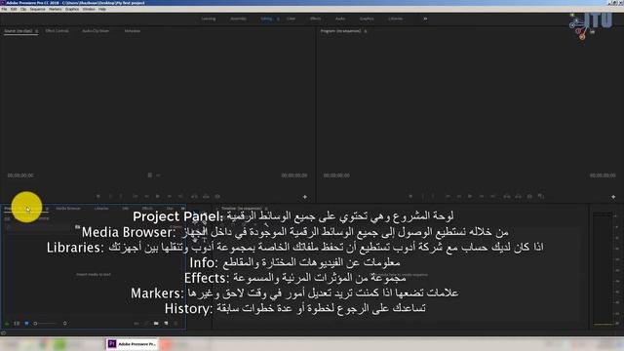The image size is (624, 351).
Task: Open the Edit menu
Action: [x=14, y=9]
